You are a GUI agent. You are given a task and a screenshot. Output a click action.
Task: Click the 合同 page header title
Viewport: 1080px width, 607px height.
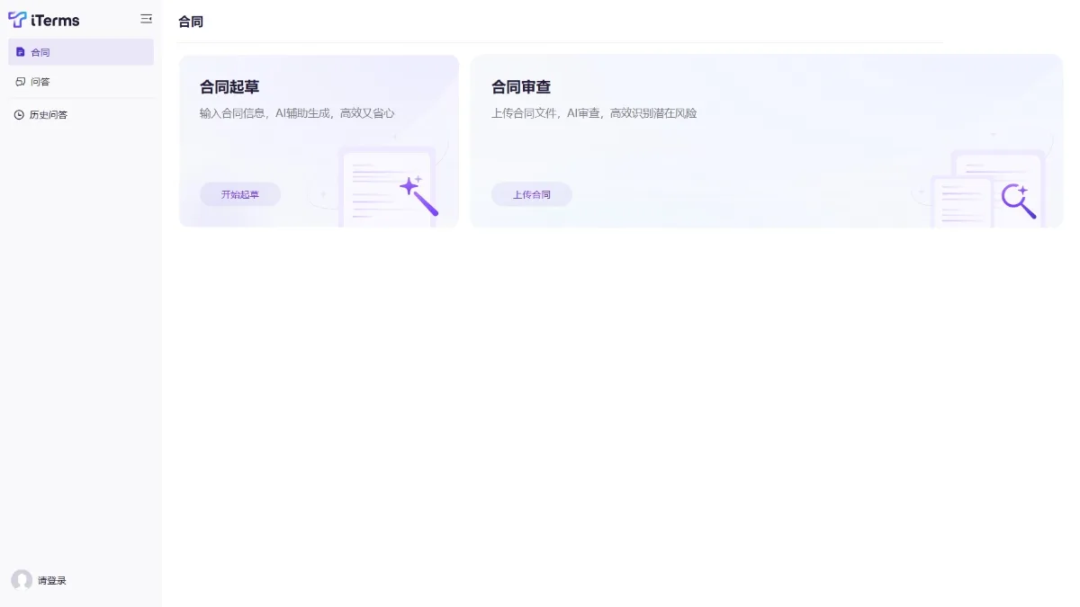point(191,22)
